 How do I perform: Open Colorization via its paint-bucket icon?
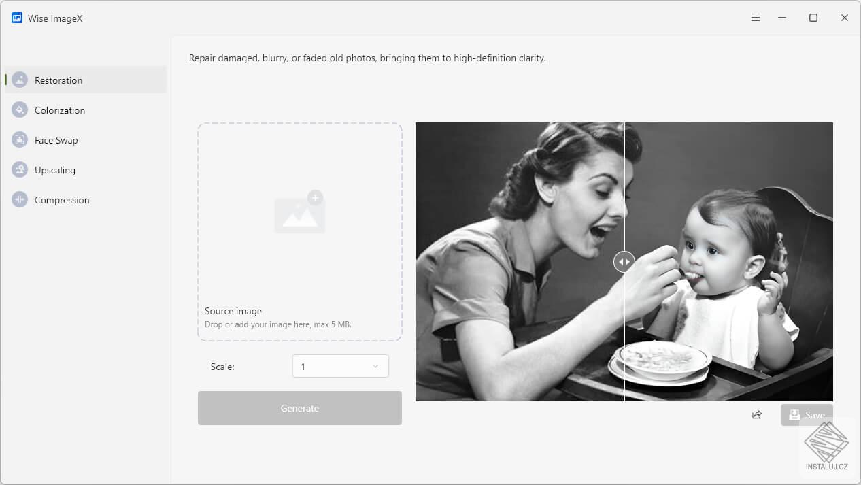(20, 110)
